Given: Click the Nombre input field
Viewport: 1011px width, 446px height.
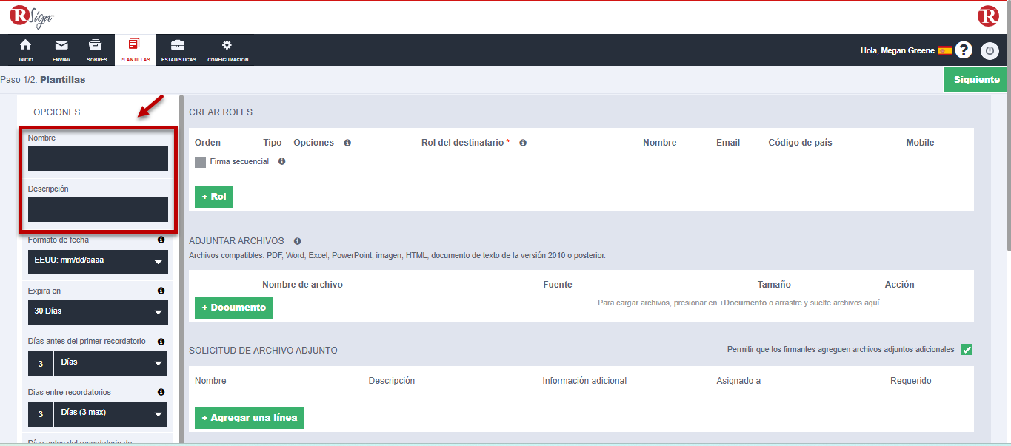Looking at the screenshot, I should tap(98, 158).
